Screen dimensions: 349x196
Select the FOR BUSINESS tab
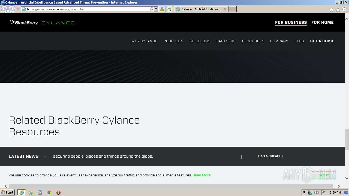point(291,22)
